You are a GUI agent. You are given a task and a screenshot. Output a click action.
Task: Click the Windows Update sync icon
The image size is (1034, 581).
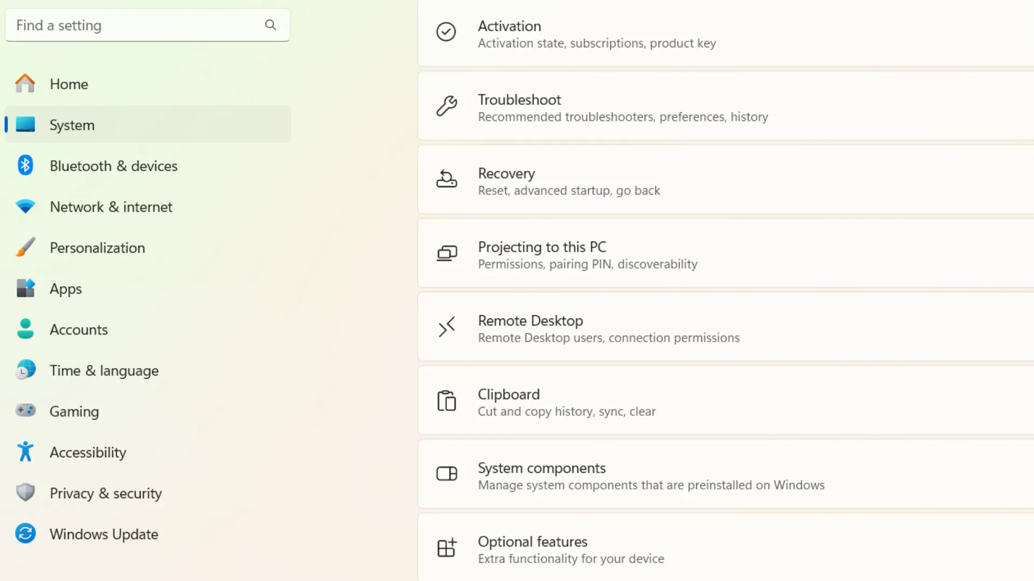(25, 534)
